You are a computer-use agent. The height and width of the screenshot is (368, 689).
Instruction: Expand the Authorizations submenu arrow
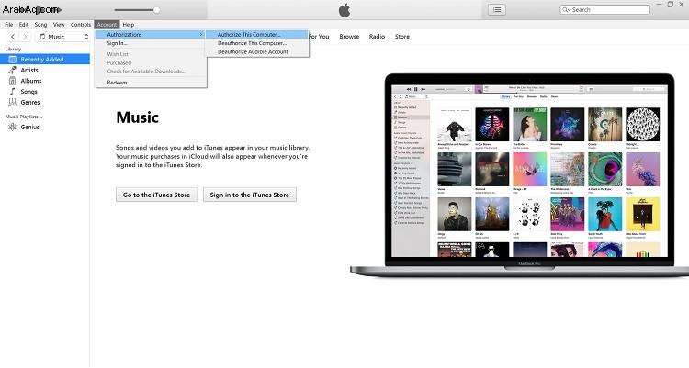click(201, 34)
